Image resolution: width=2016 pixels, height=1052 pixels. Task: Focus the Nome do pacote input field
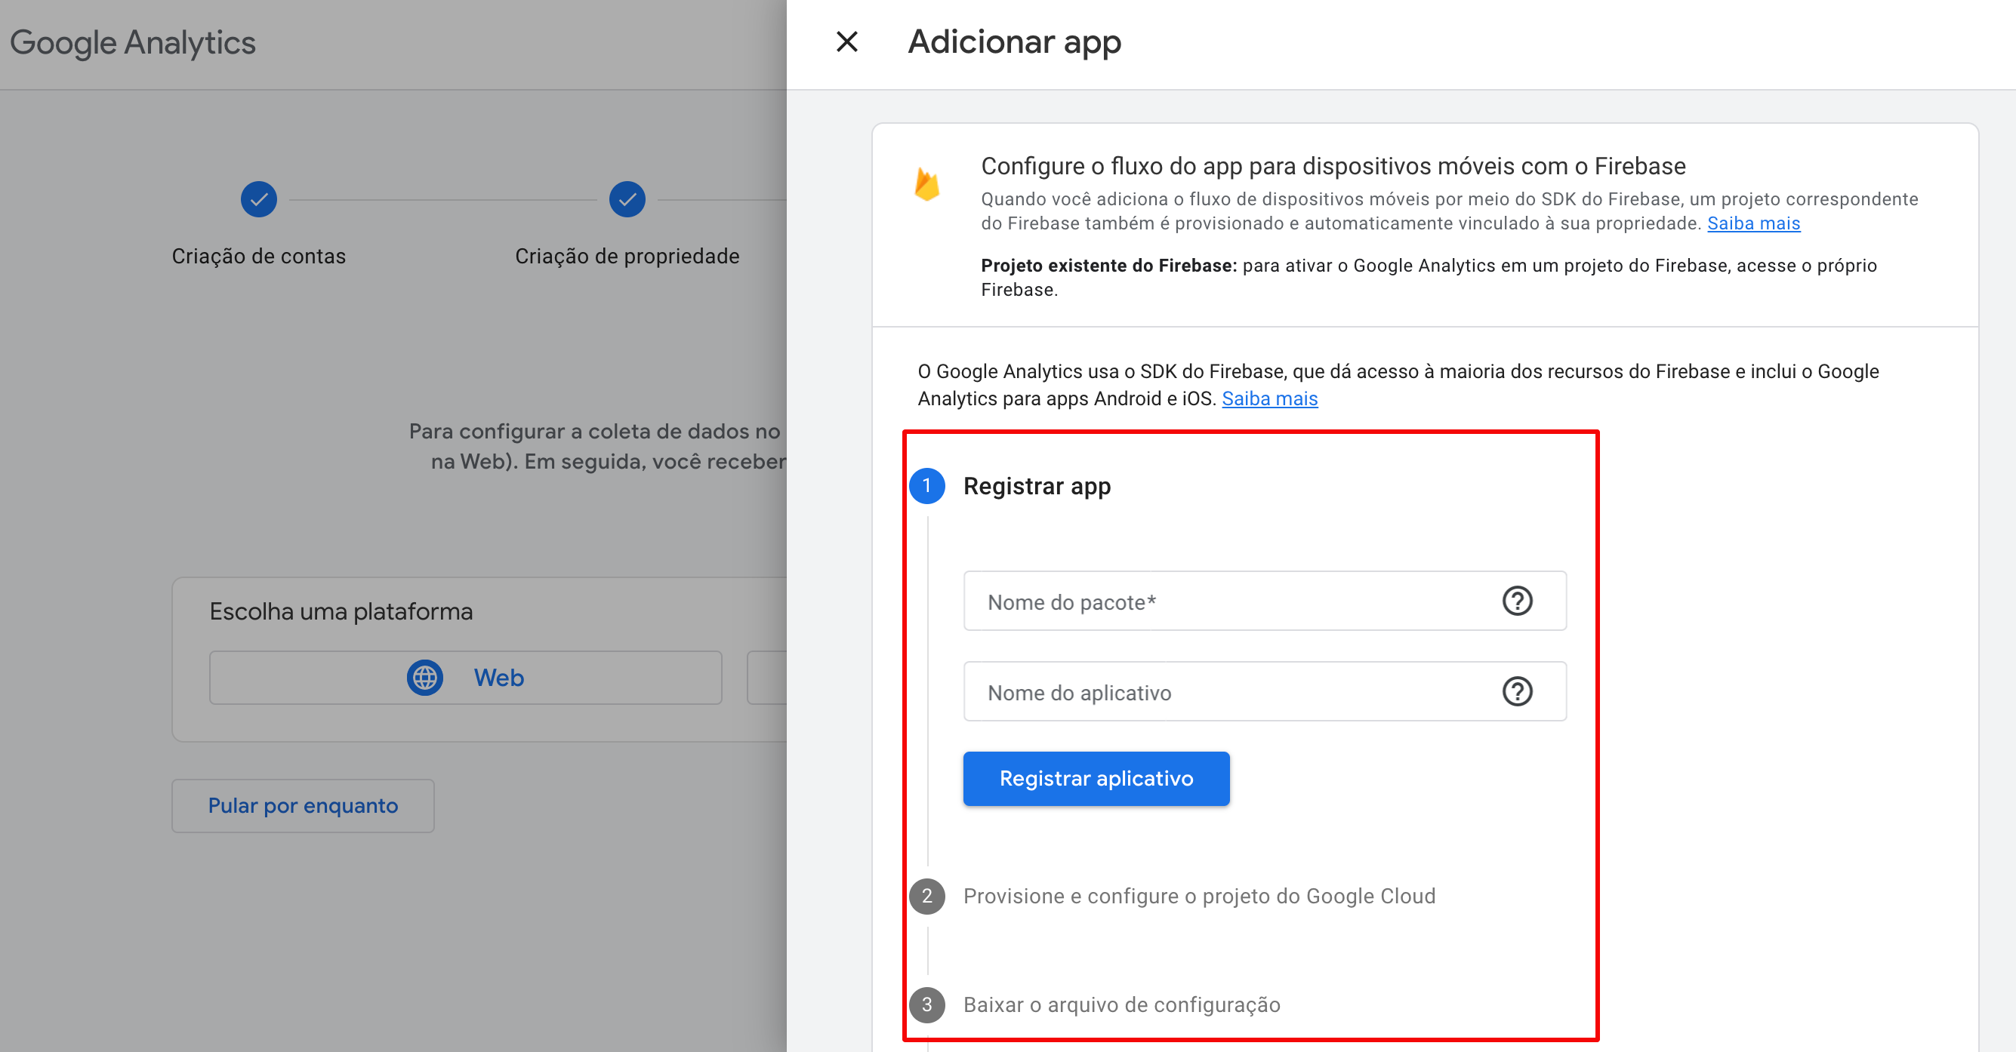click(1228, 601)
